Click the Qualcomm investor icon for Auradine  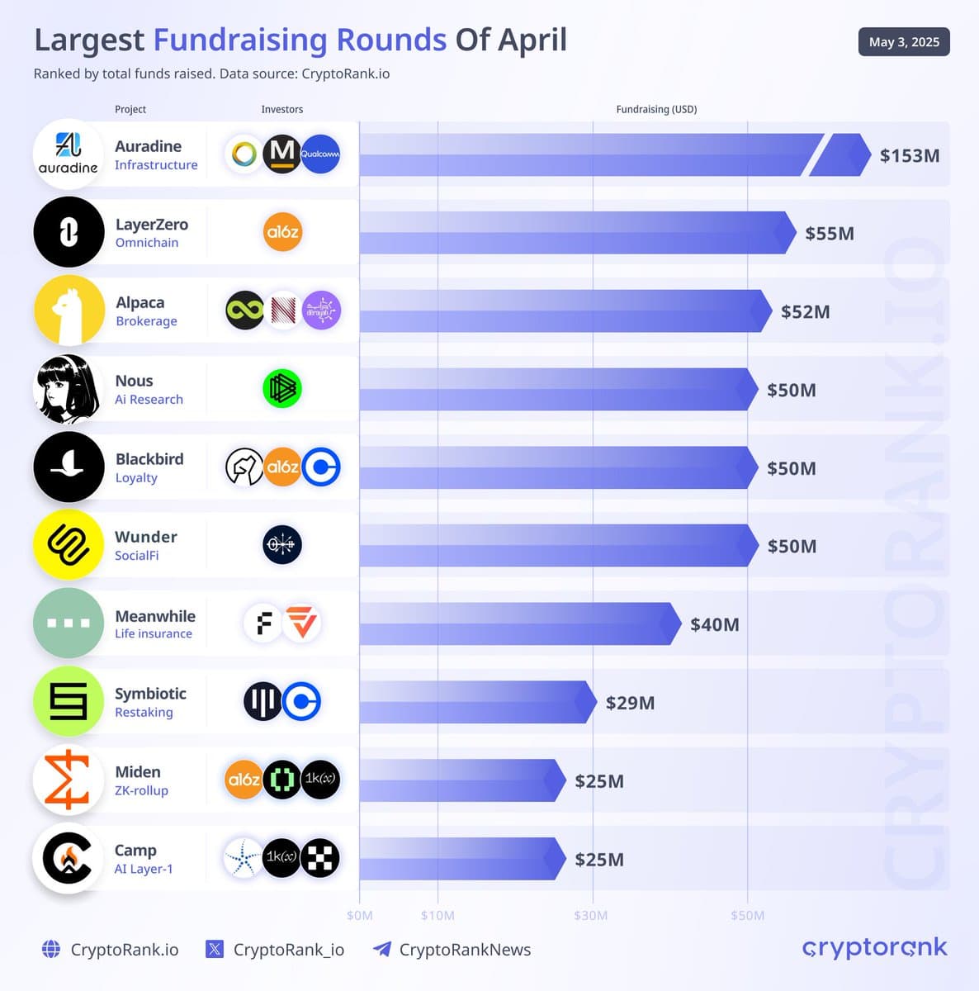tap(320, 154)
